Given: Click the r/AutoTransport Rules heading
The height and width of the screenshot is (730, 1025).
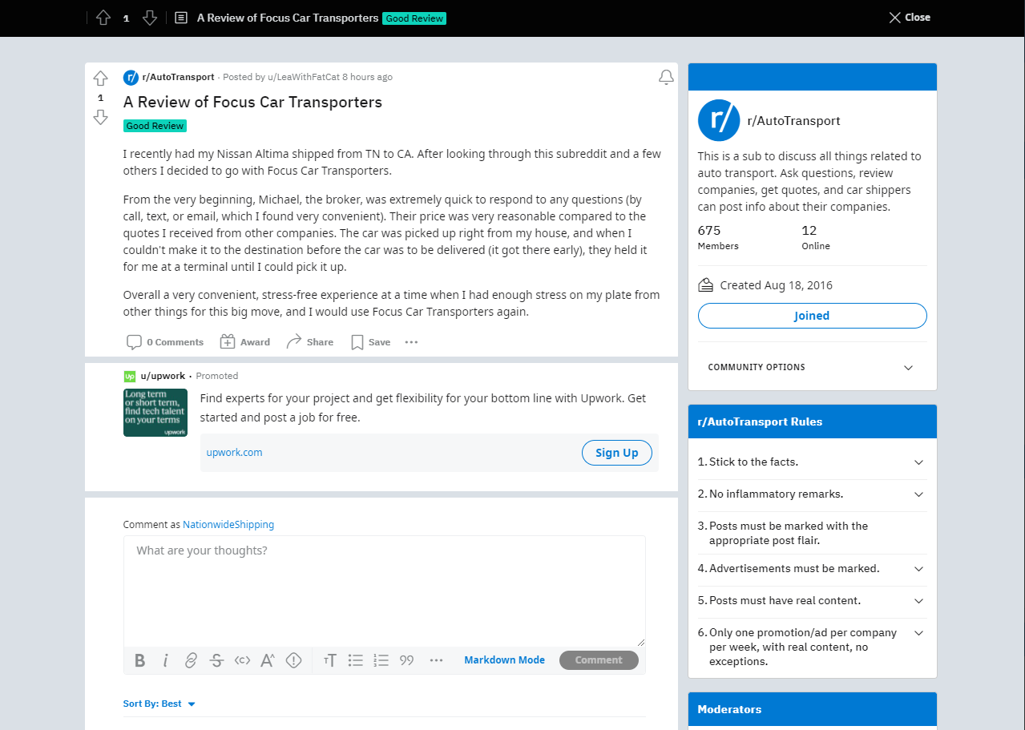Looking at the screenshot, I should pos(760,422).
